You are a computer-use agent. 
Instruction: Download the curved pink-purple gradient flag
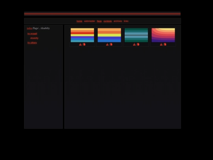pos(161,44)
